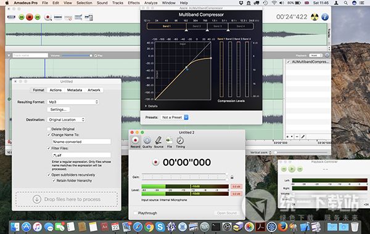Click the track Volume slider
The height and width of the screenshot is (234, 370).
click(x=76, y=55)
